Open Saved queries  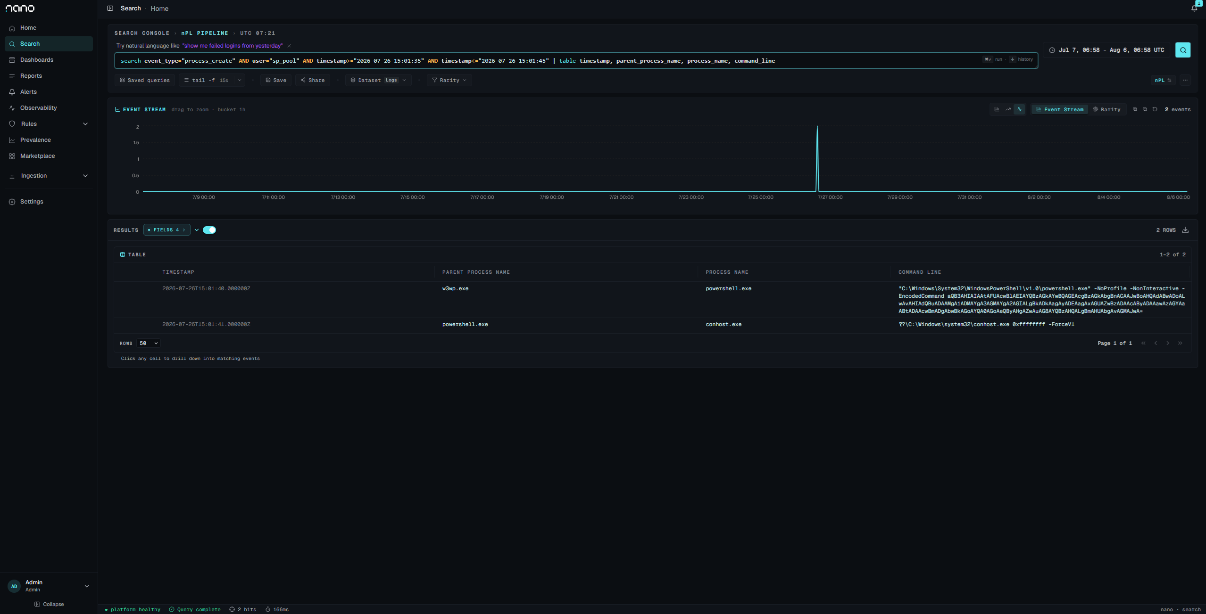coord(145,80)
